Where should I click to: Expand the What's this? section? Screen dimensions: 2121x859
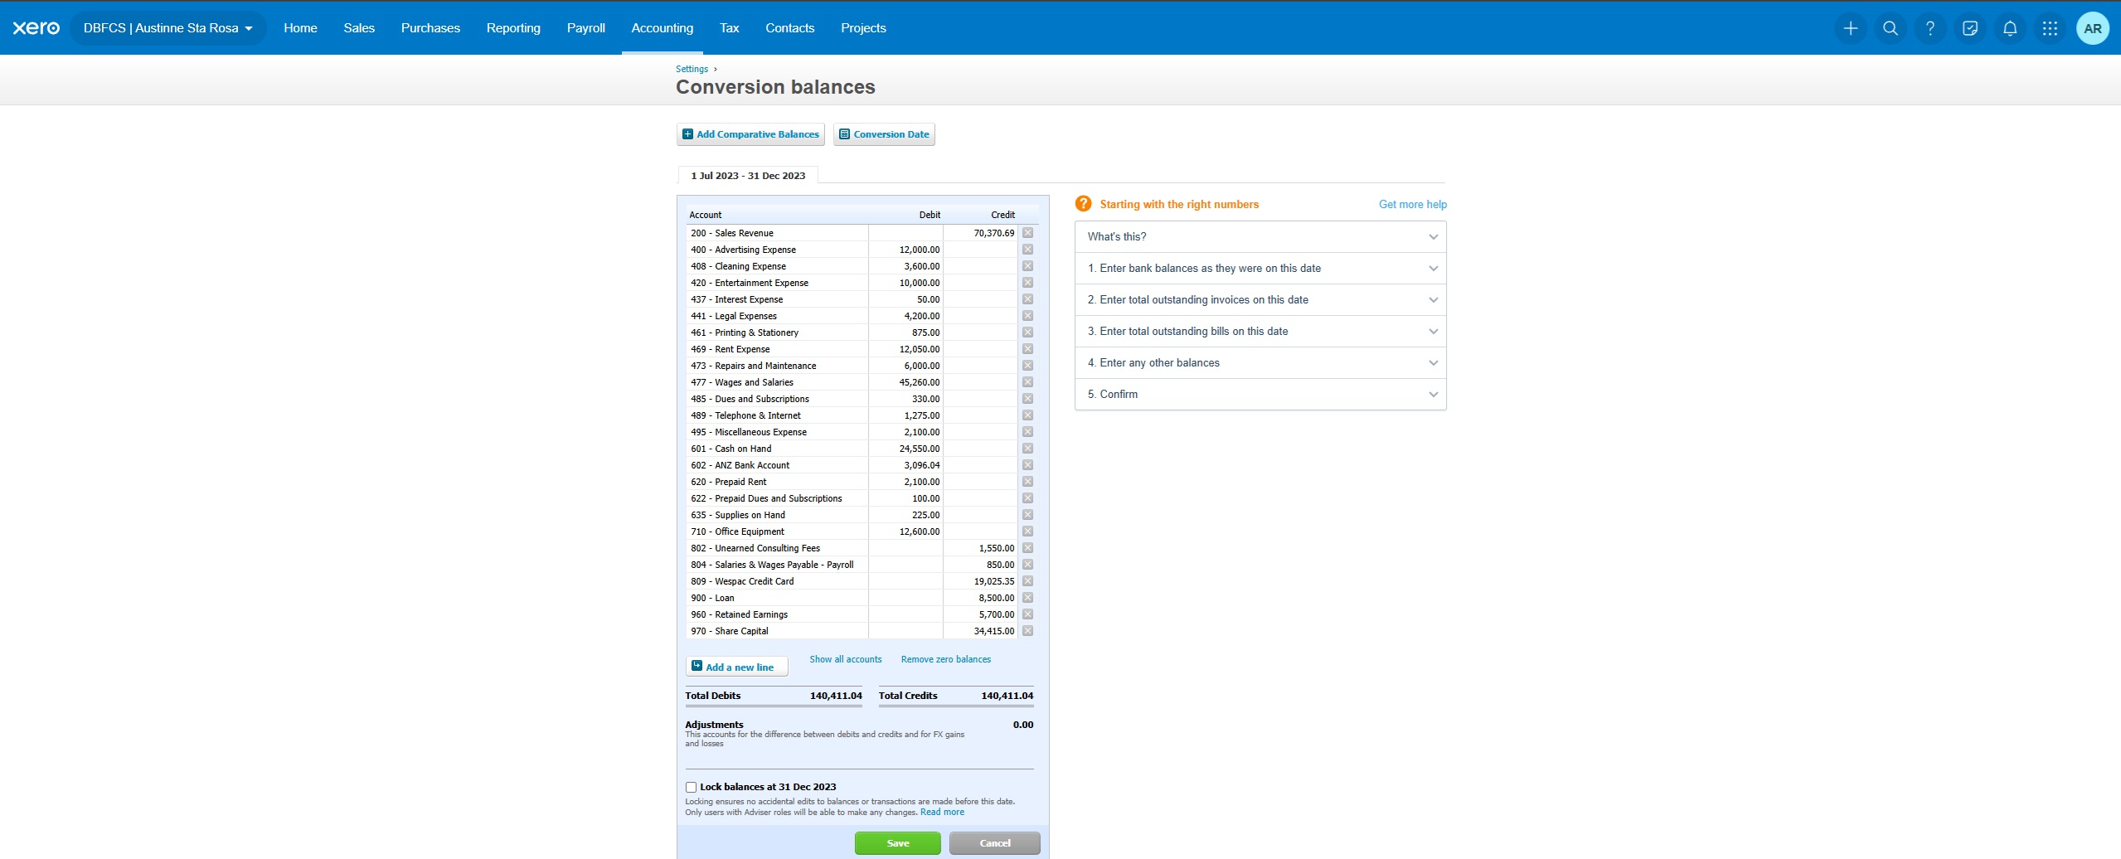click(1260, 237)
